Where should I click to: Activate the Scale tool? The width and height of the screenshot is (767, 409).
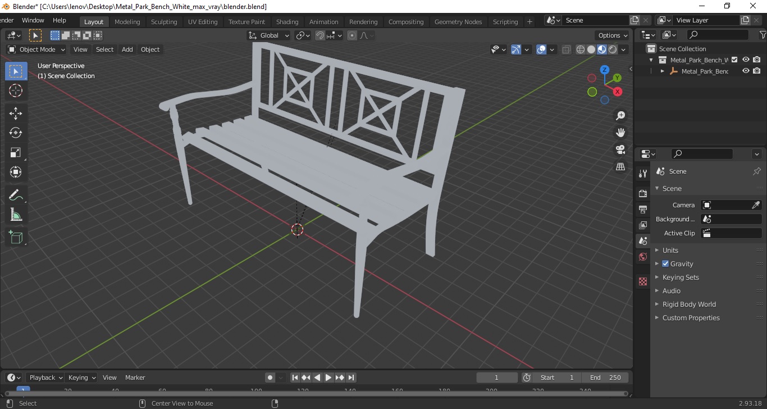(16, 152)
